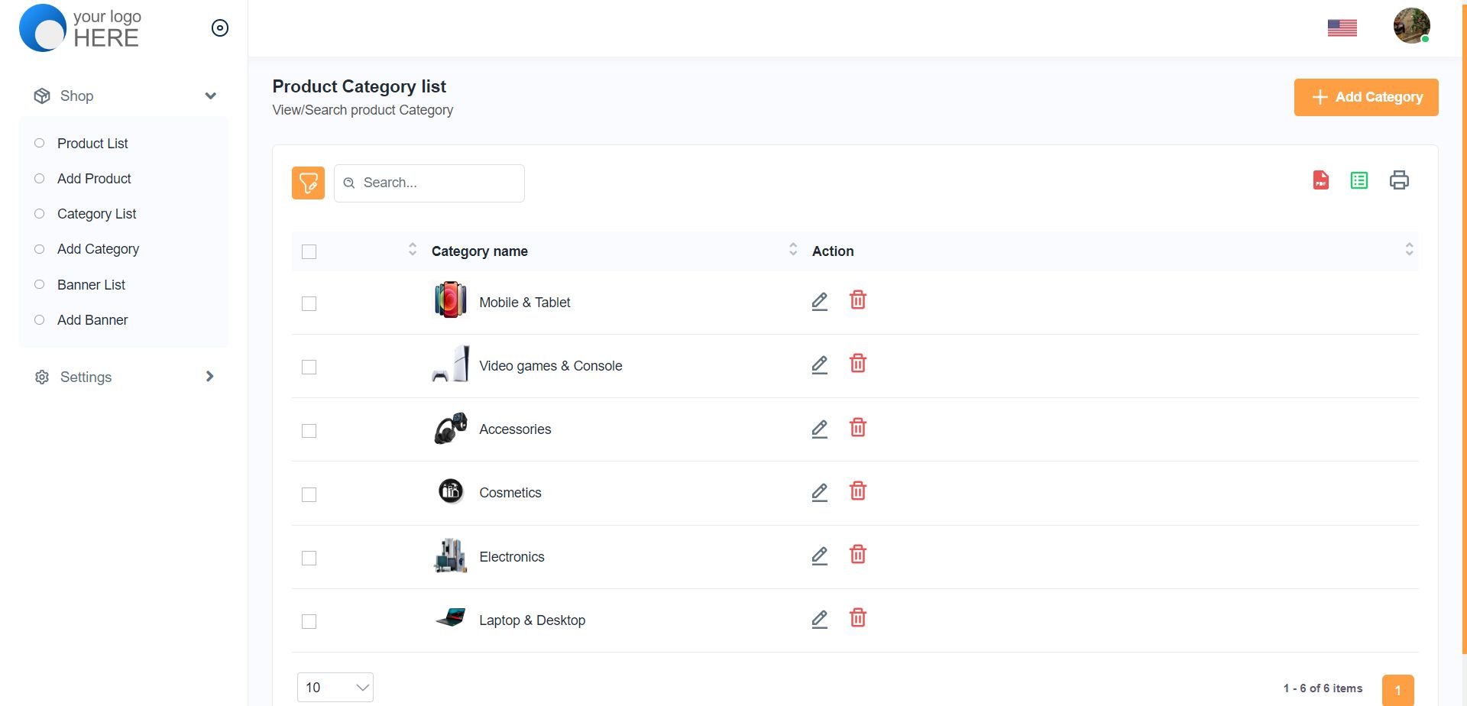Toggle the sidebar collapse icon
This screenshot has height=706, width=1467.
(x=219, y=28)
